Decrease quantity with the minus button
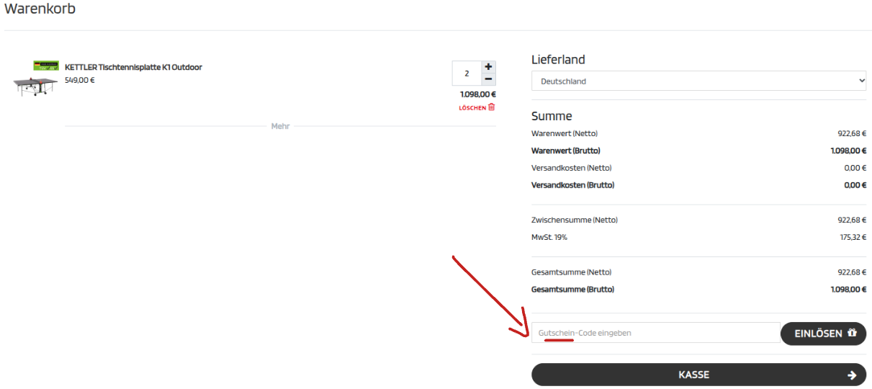 488,79
